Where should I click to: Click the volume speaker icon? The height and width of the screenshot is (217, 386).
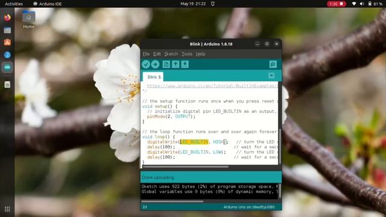pos(362,4)
